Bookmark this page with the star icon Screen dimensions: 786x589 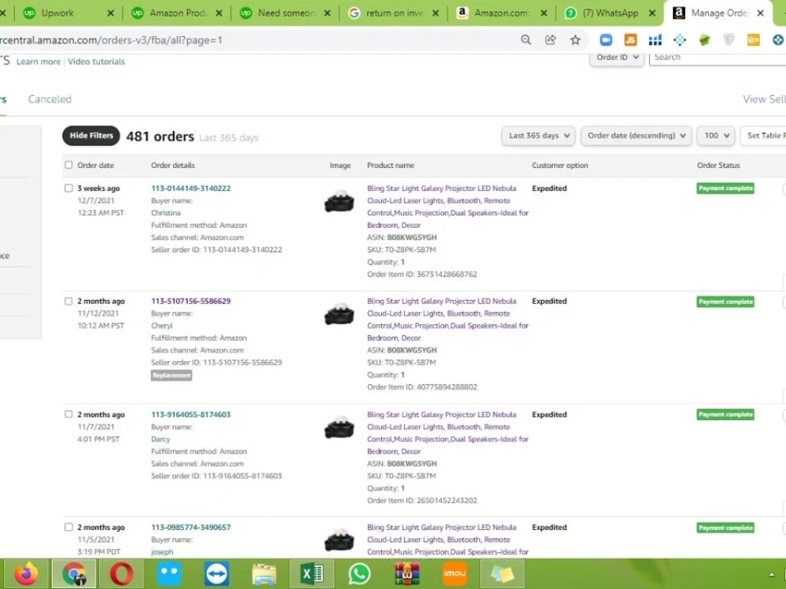tap(575, 40)
